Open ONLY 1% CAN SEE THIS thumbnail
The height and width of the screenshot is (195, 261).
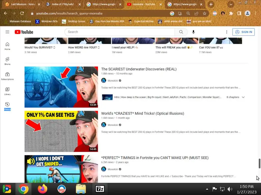click(61, 131)
